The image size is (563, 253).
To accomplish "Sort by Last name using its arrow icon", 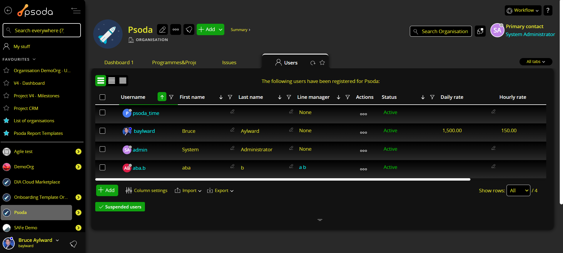I will click(x=280, y=97).
